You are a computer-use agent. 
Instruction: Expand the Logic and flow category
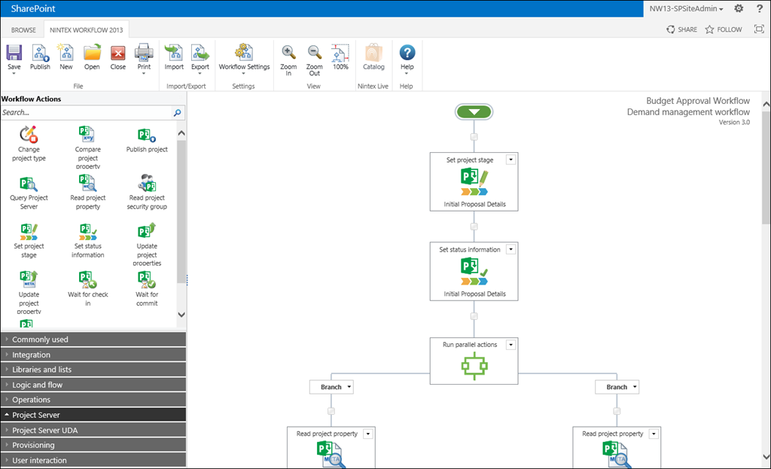pos(93,385)
